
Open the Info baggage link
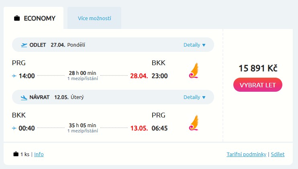point(39,154)
